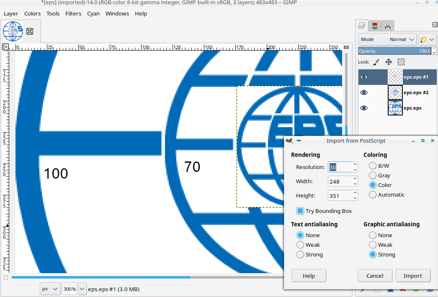The width and height of the screenshot is (438, 297).
Task: Expand the arrow beside the mode switch icon
Action: point(432,39)
